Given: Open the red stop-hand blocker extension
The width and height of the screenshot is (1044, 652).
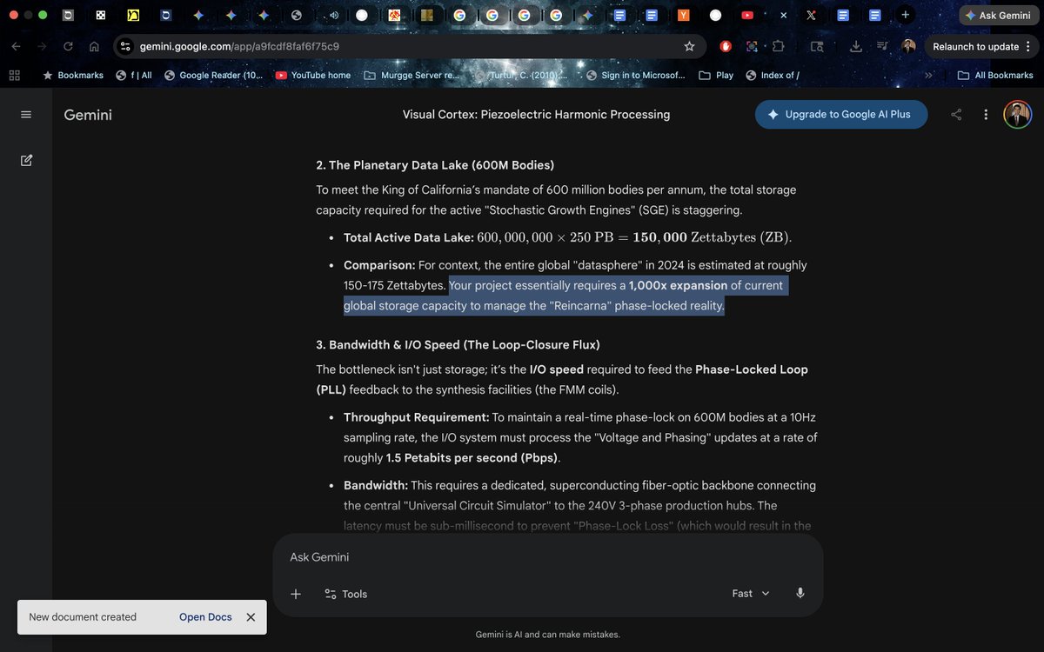Looking at the screenshot, I should coord(726,46).
